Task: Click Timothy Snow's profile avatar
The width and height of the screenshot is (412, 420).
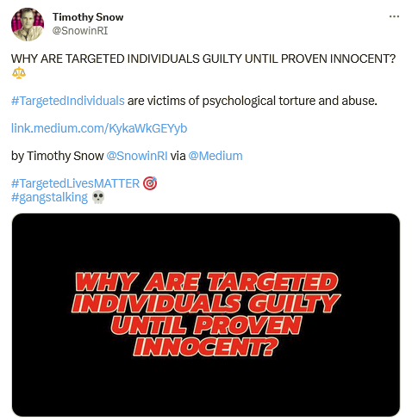Action: pos(28,24)
